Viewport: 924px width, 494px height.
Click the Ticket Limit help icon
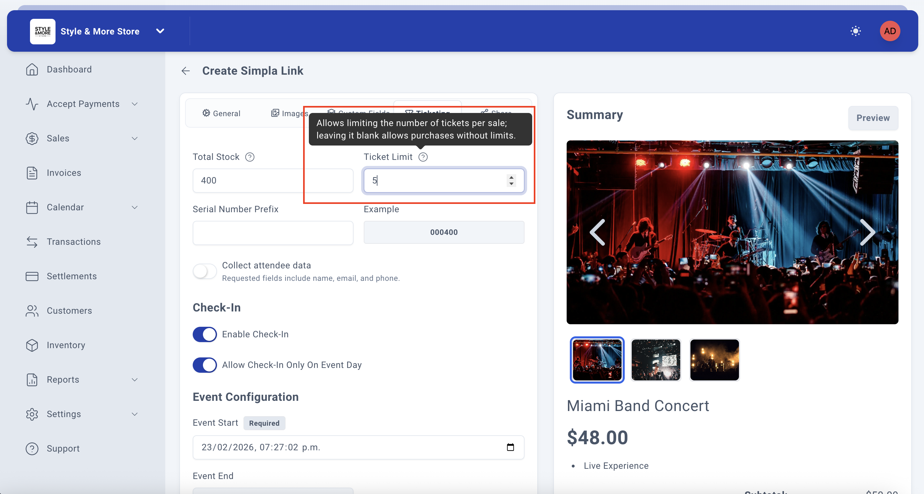pyautogui.click(x=423, y=157)
